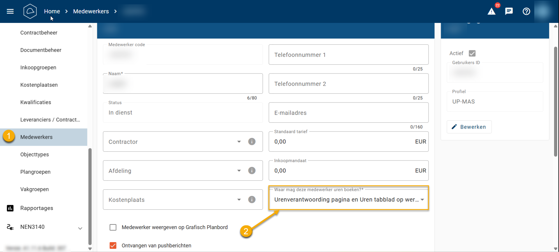The image size is (559, 252).
Task: Open the user profile avatar
Action: pos(543,11)
